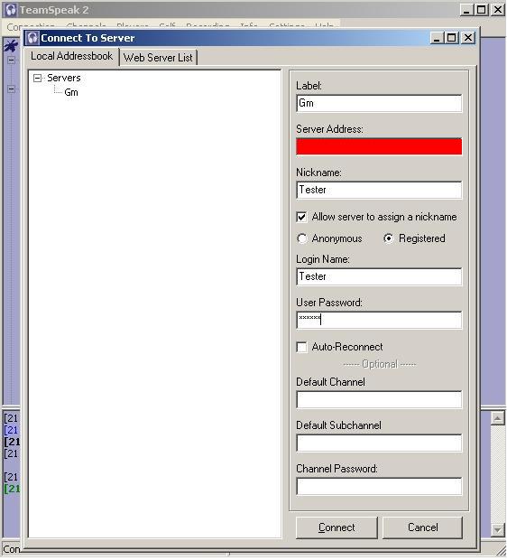
Task: Select the Registered radio option
Action: [x=389, y=239]
